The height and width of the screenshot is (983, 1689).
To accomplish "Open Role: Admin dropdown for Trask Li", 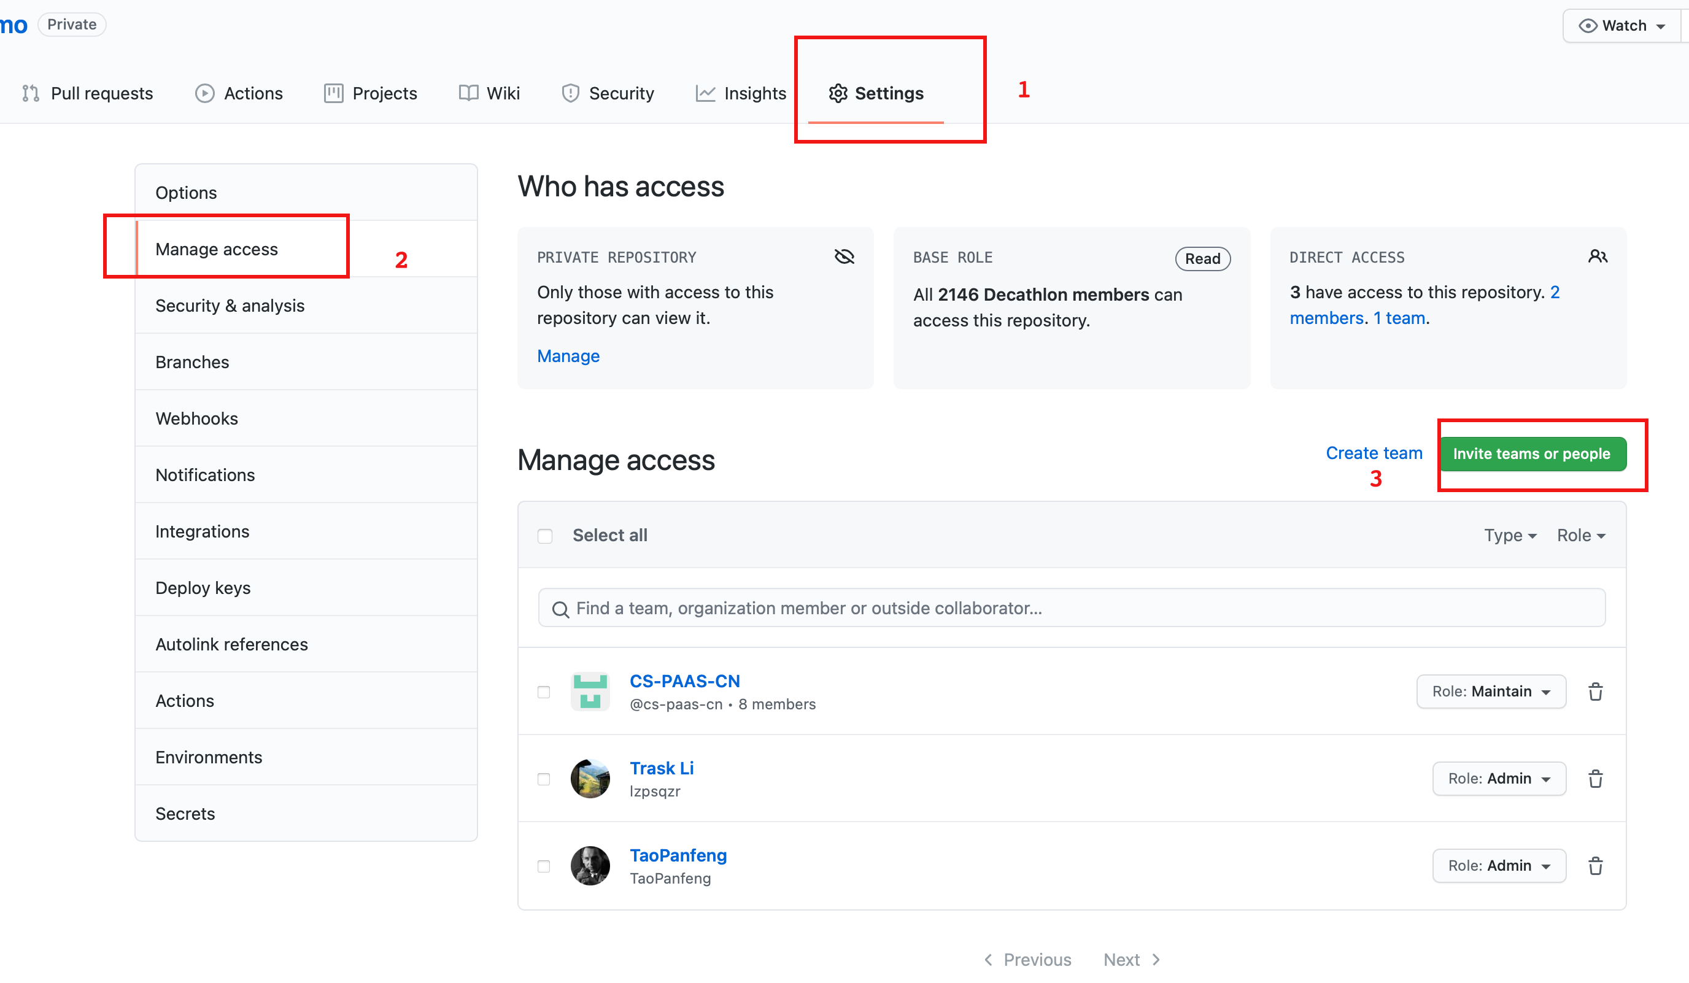I will (1499, 779).
